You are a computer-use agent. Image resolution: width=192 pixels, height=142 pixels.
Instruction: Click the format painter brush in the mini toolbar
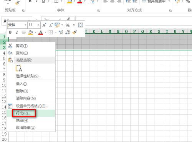pos(74,32)
